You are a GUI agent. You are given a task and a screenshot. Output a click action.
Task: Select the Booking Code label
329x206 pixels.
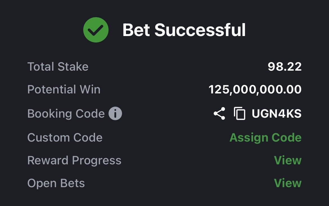66,114
